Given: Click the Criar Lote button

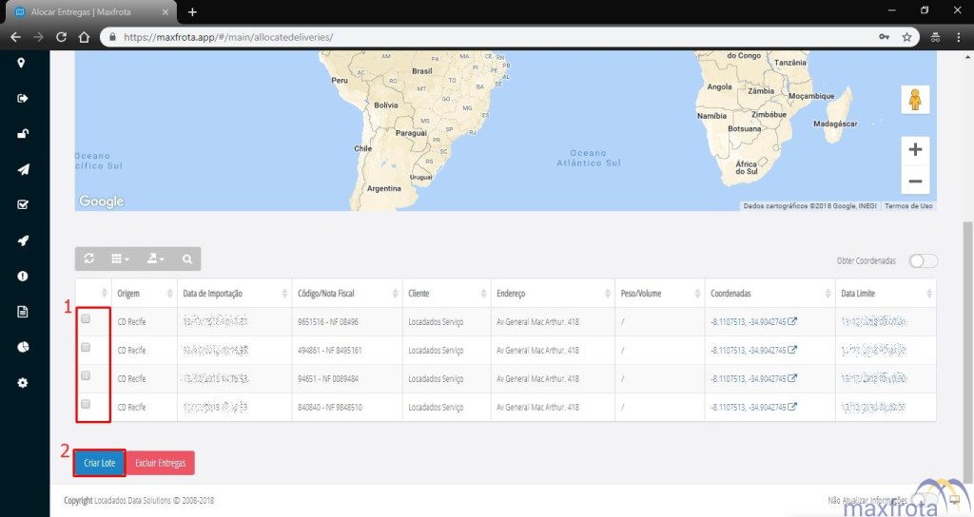Looking at the screenshot, I should point(99,463).
